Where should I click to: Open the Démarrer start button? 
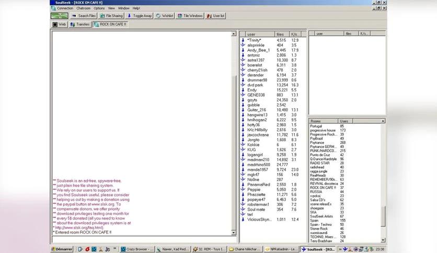pos(62,249)
